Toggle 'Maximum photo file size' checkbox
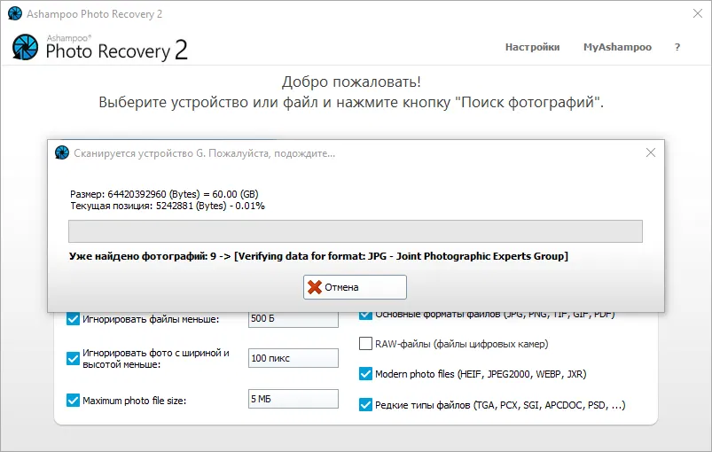 tap(73, 401)
